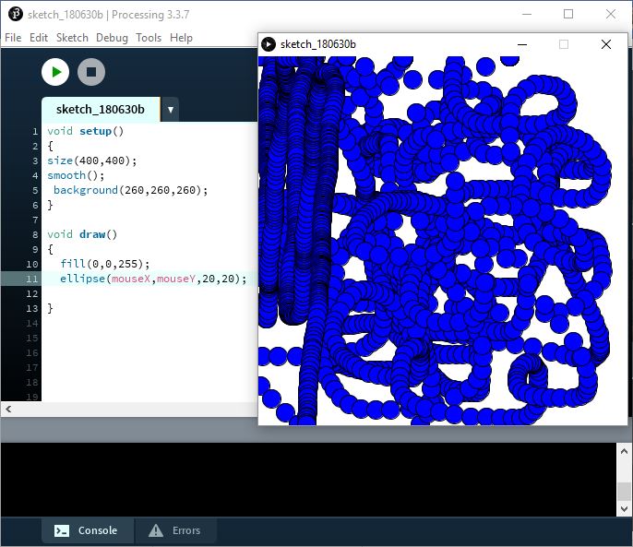Open the Edit menu
Screen dimensions: 633x547
[x=39, y=38]
